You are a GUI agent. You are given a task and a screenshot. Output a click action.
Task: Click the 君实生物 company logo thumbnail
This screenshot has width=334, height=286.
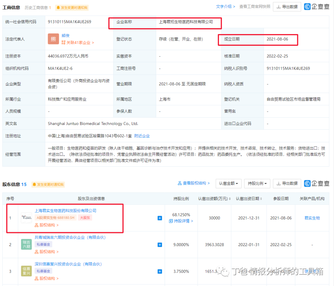pyautogui.click(x=26, y=218)
